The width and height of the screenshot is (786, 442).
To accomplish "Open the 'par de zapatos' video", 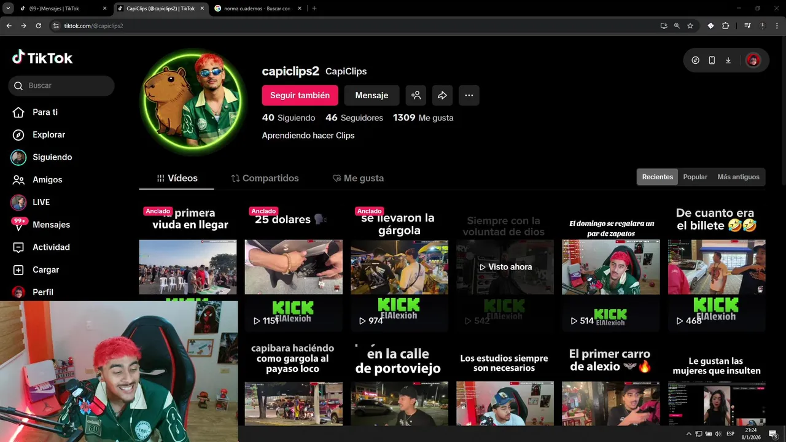I will click(611, 267).
